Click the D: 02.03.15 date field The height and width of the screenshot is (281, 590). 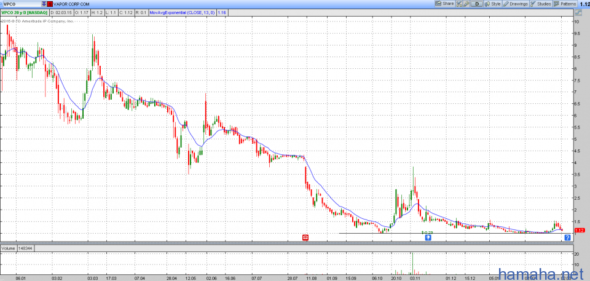tap(62, 12)
